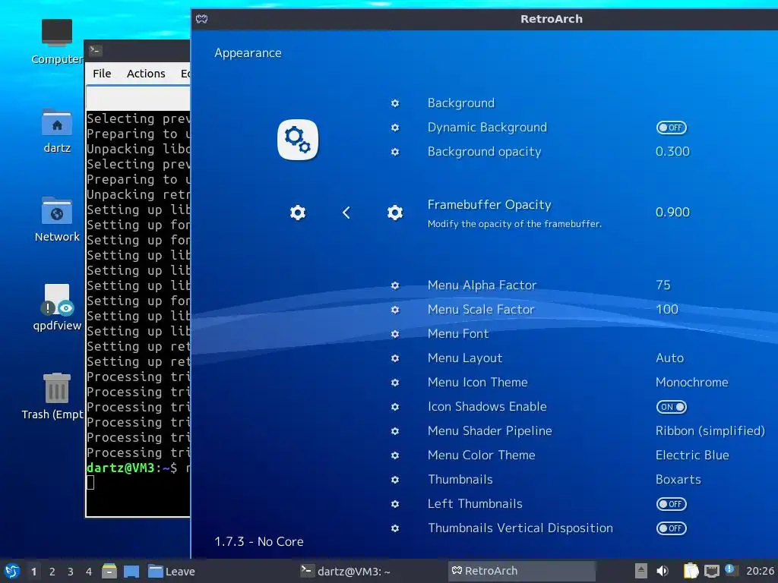Click the terminal prompt line dartz@VM3

138,468
